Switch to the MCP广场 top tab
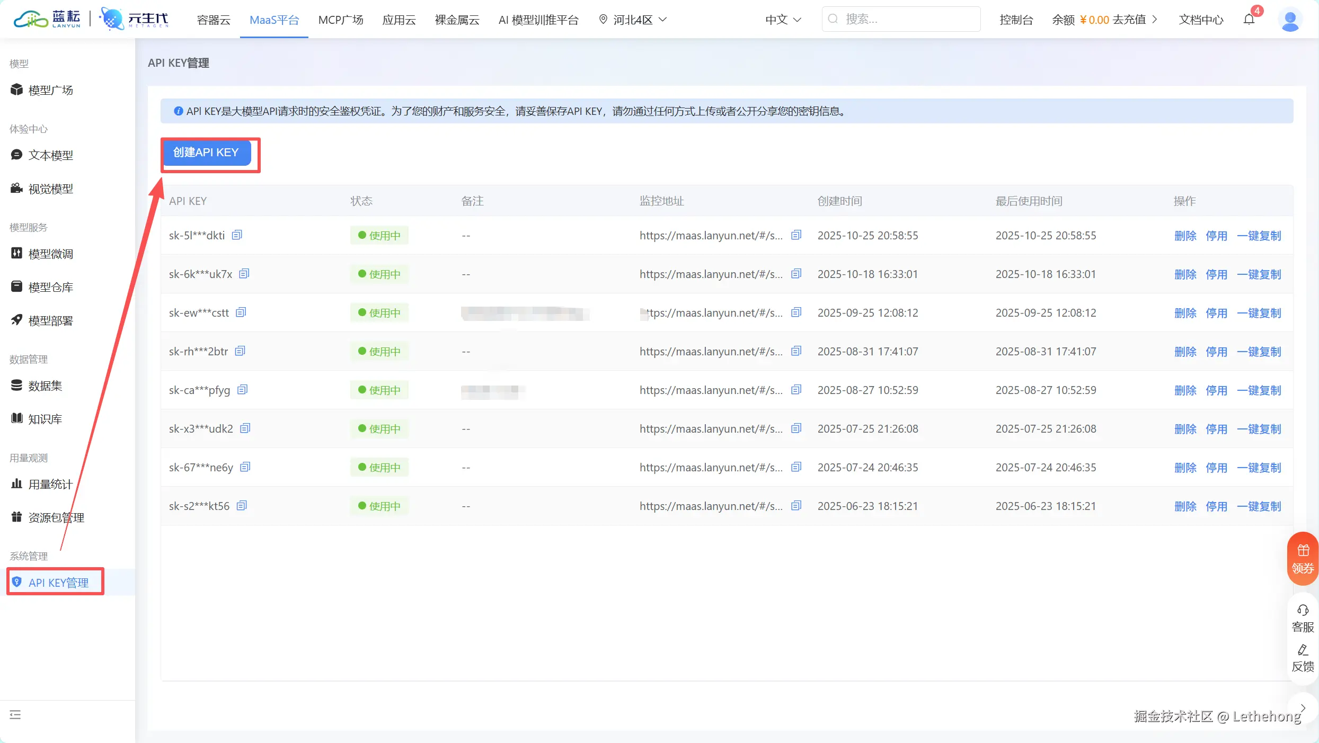1319x743 pixels. pyautogui.click(x=341, y=20)
